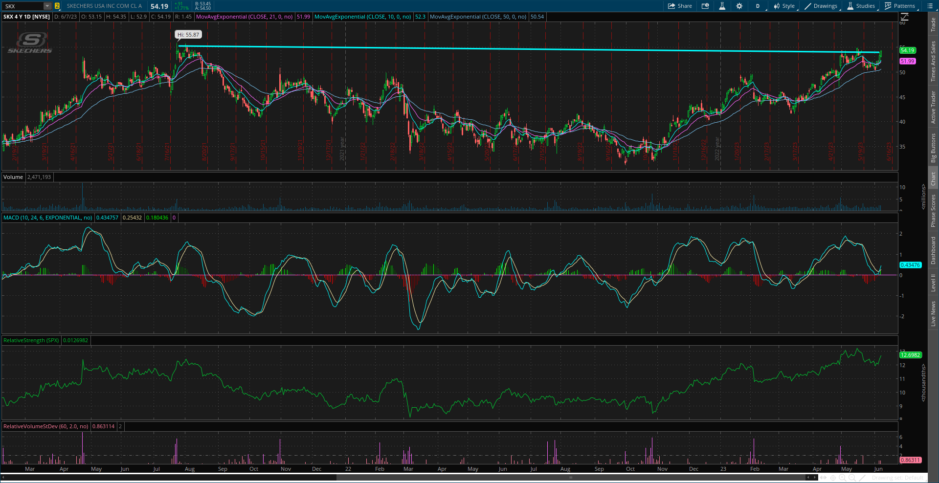
Task: Click the RelativeStrength (SPX) study label
Action: coord(31,340)
